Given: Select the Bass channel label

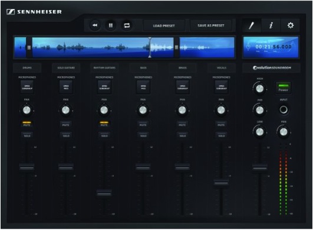Looking at the screenshot, I should click(143, 68).
